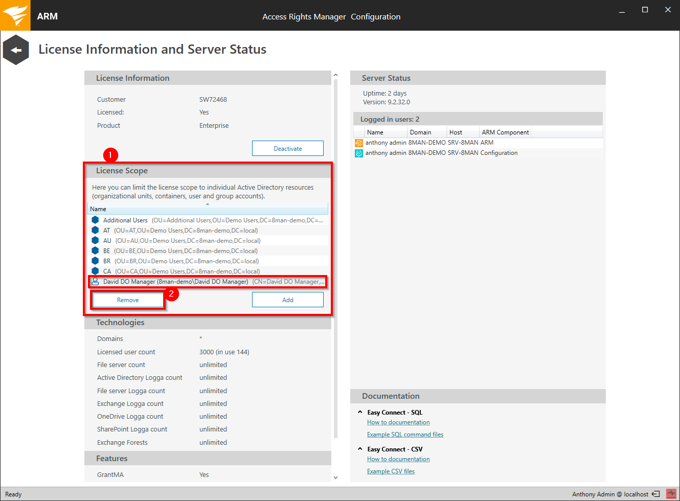Select the BE organizational unit row

coord(208,250)
